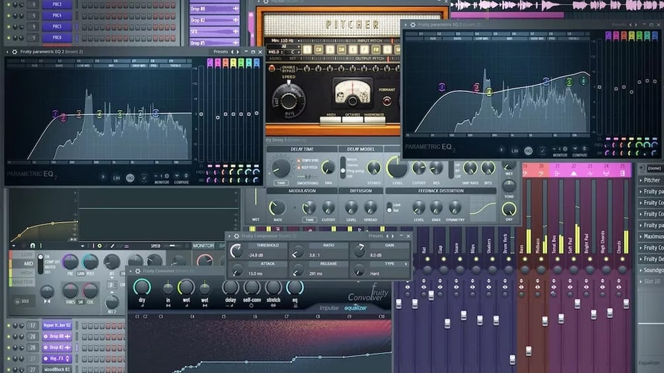Click the Diffusion SPREAD knob
Screen dimensions: 664x373
coord(370,208)
